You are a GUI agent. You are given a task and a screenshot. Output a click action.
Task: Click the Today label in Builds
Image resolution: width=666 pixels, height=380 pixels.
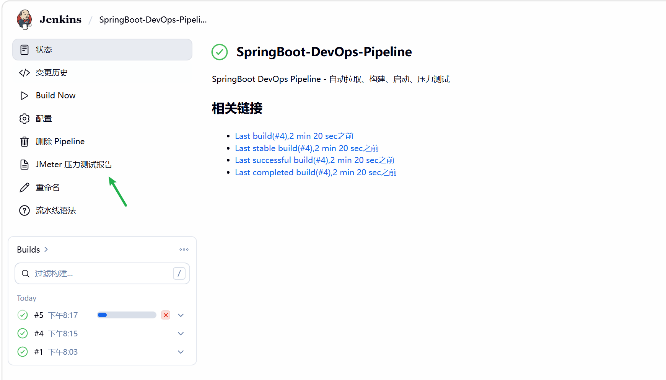[26, 298]
